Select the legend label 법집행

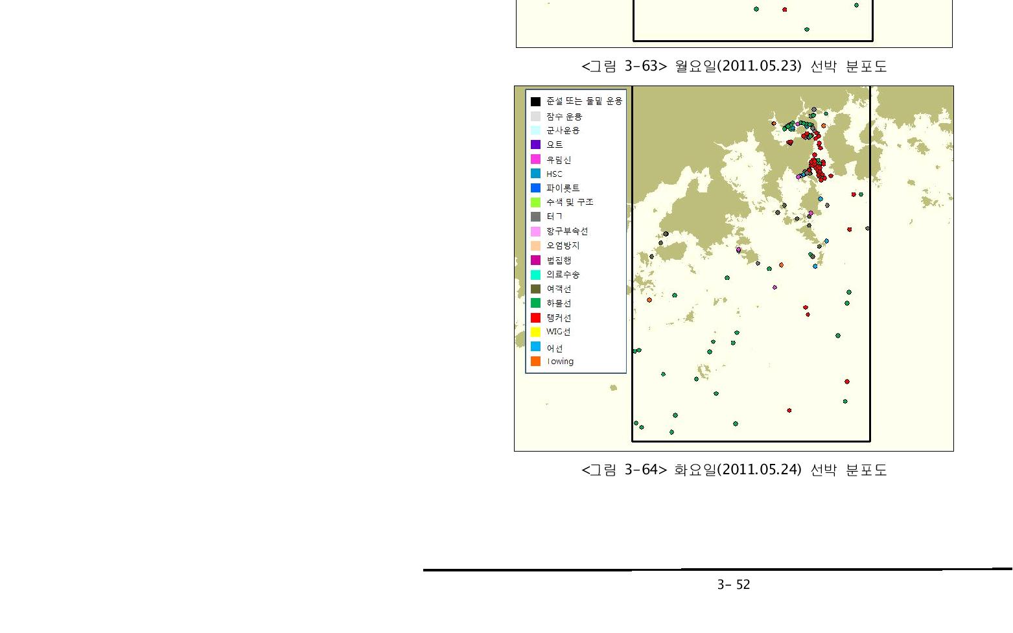pos(559,260)
